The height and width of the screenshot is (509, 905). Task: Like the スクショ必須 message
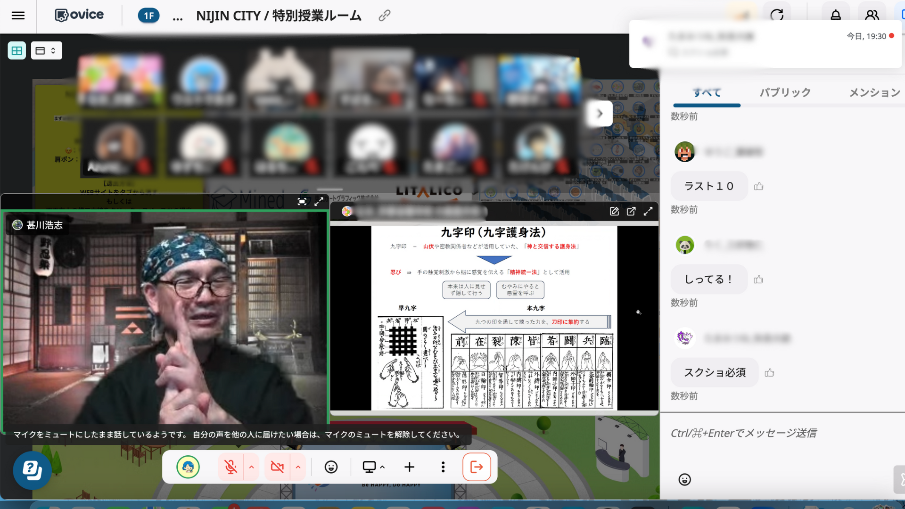769,373
